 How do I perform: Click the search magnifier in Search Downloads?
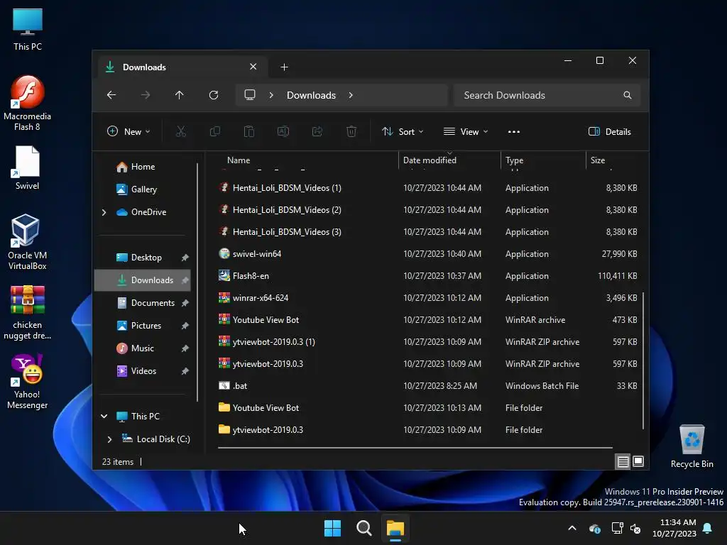[628, 95]
